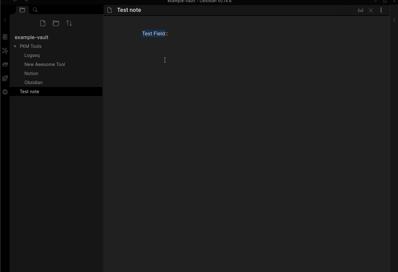Navigate back arrow in title bar

tap(15, 1)
